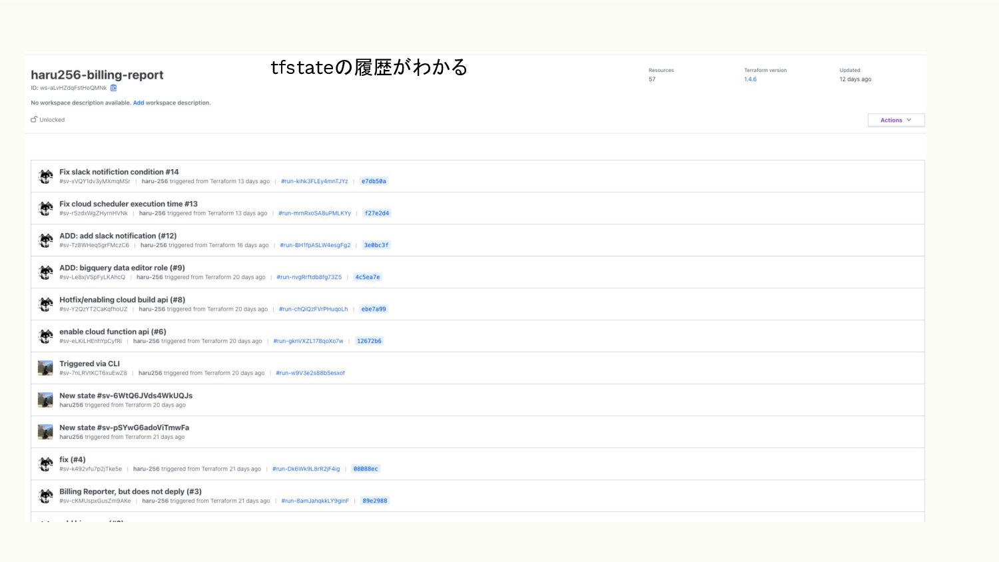
Task: Open avatar for New state #sv-6WtQ6JVds4WkUQJs
Action: [45, 400]
